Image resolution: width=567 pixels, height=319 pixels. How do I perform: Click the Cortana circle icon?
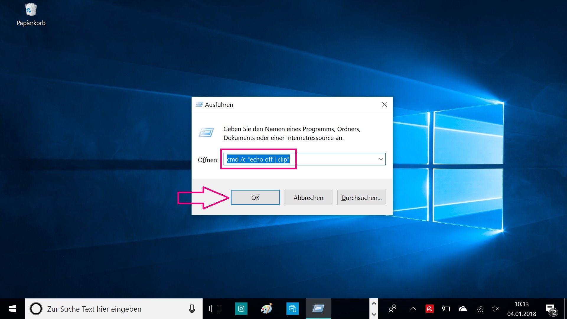[36, 309]
